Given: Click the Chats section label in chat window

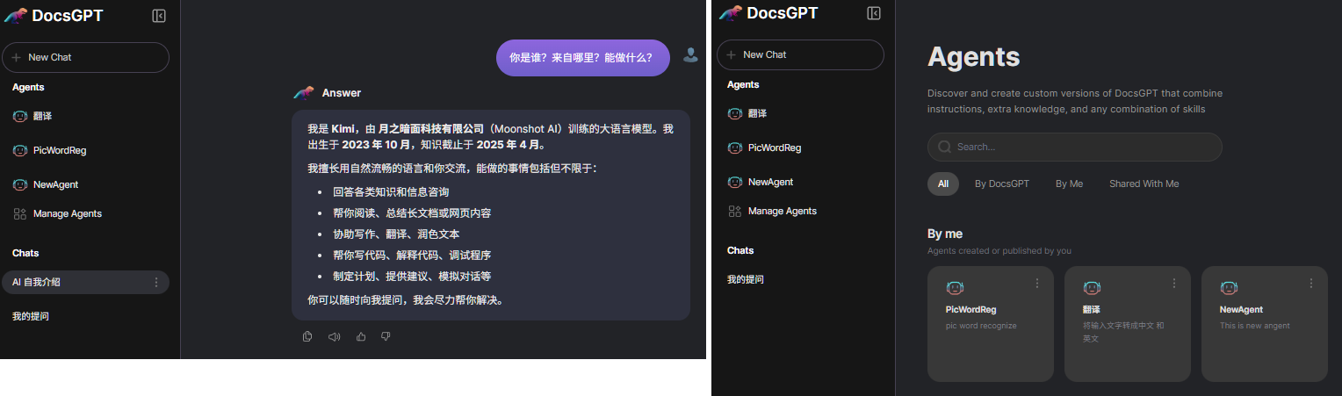Looking at the screenshot, I should click(25, 253).
